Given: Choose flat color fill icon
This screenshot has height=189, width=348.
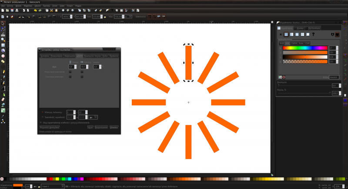Looking at the screenshot, I should (286, 34).
